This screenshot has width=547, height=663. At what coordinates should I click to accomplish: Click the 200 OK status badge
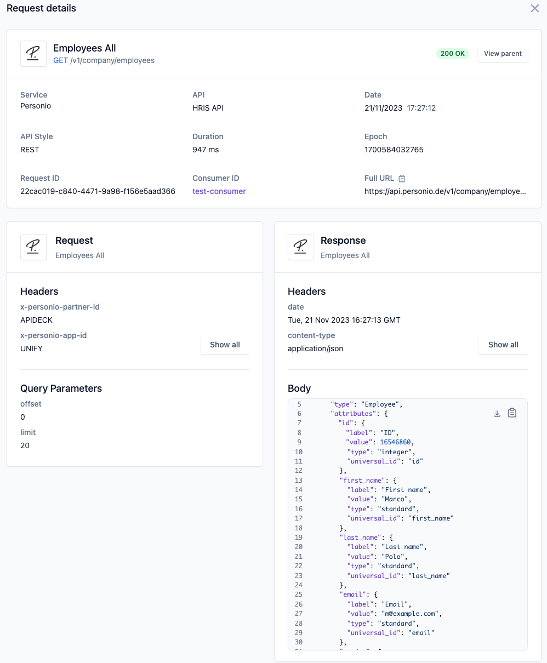click(x=453, y=54)
